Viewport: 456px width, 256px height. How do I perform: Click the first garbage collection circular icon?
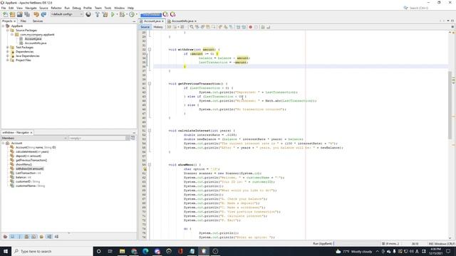[x=165, y=14]
